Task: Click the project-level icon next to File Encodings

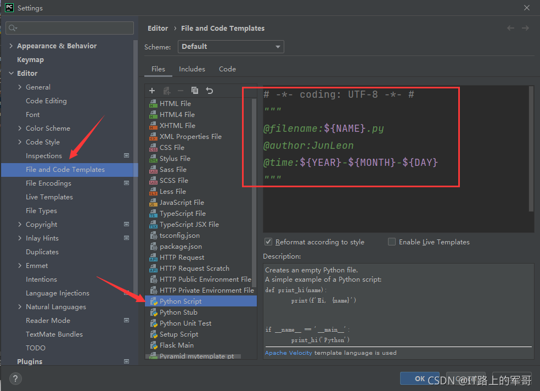Action: point(126,183)
